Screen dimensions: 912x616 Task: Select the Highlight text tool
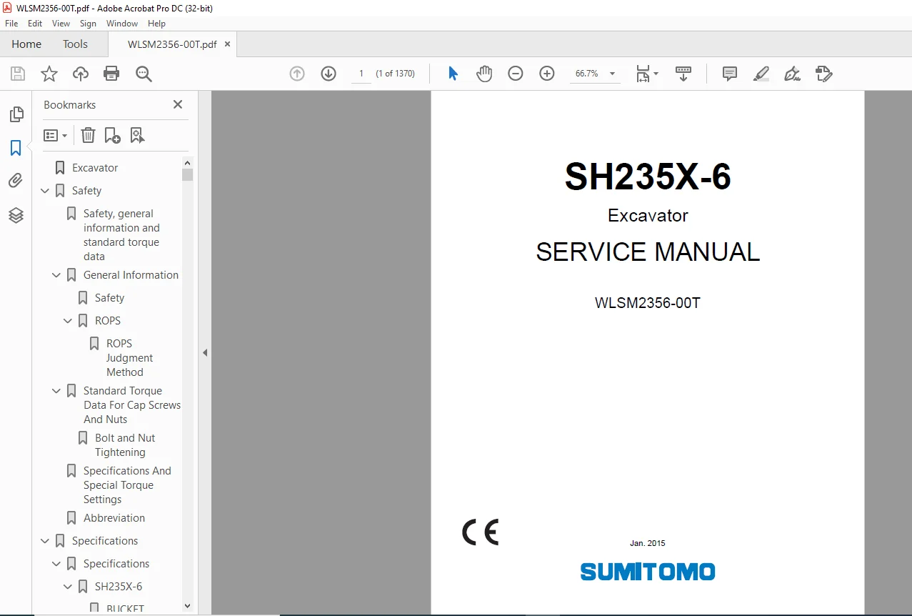click(x=761, y=74)
